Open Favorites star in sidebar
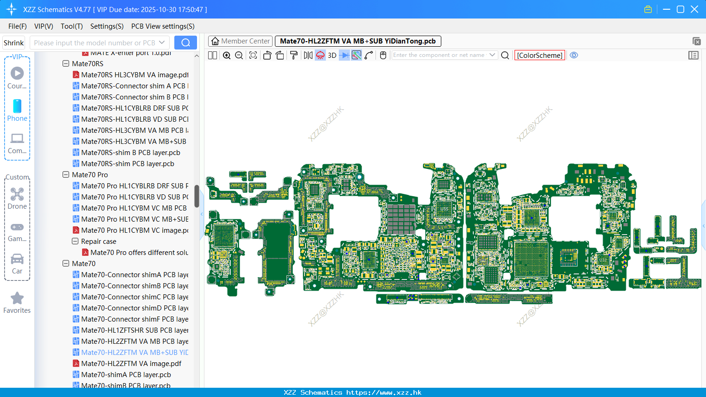 click(x=17, y=303)
